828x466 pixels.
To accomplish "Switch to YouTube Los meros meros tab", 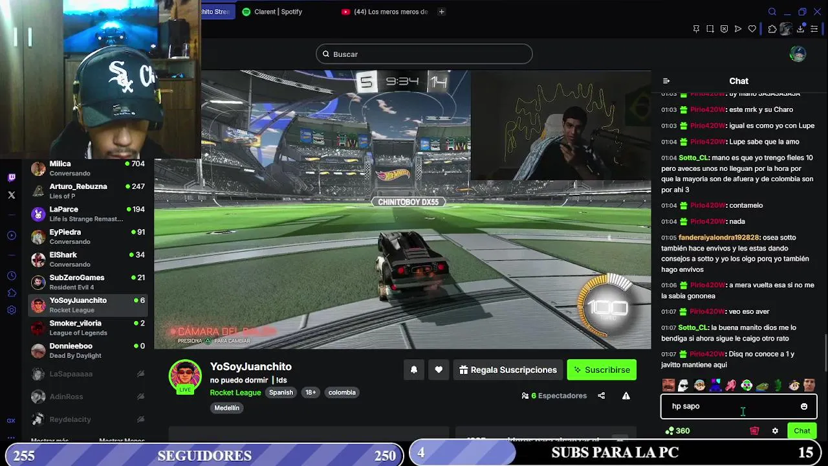I will [x=385, y=12].
